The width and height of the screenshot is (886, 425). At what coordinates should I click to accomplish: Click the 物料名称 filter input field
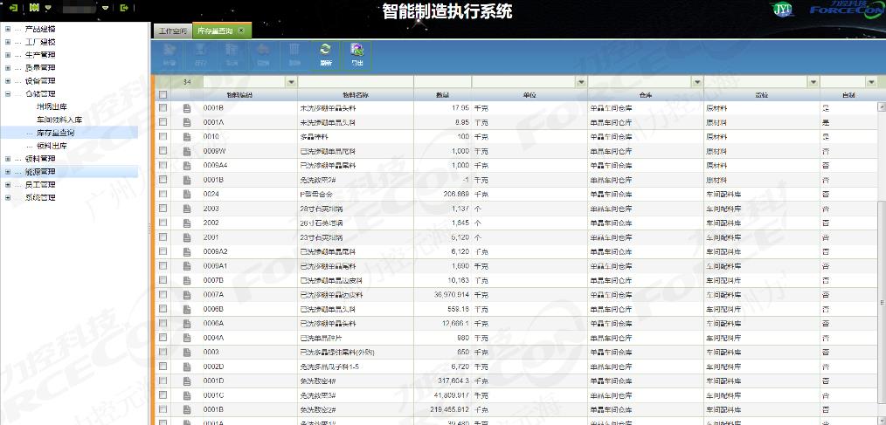pyautogui.click(x=356, y=82)
